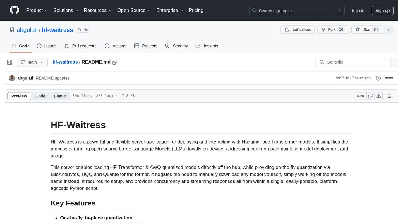The height and width of the screenshot is (223, 398).
Task: Click the 'On-the-fly, in-place quantization' bullet
Action: click(97, 218)
